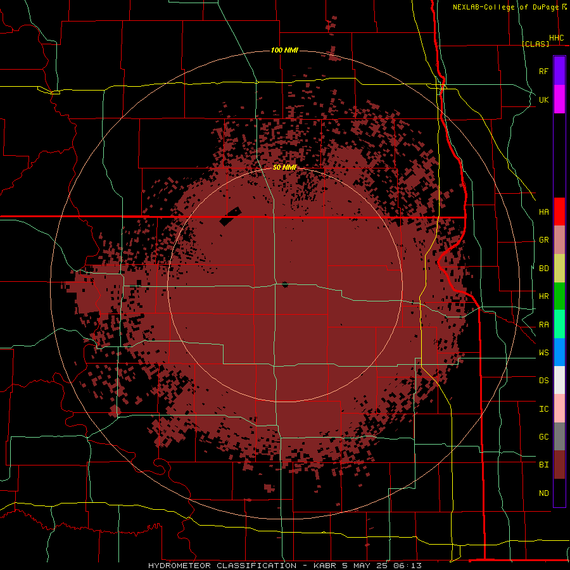Pick the RA light-green legend swatch
Viewport: 570px width, 570px height.
[x=559, y=324]
